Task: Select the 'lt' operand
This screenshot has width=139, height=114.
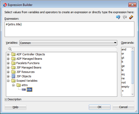Action: (x=122, y=62)
